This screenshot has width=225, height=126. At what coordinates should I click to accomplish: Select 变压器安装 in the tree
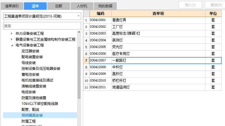point(30,51)
